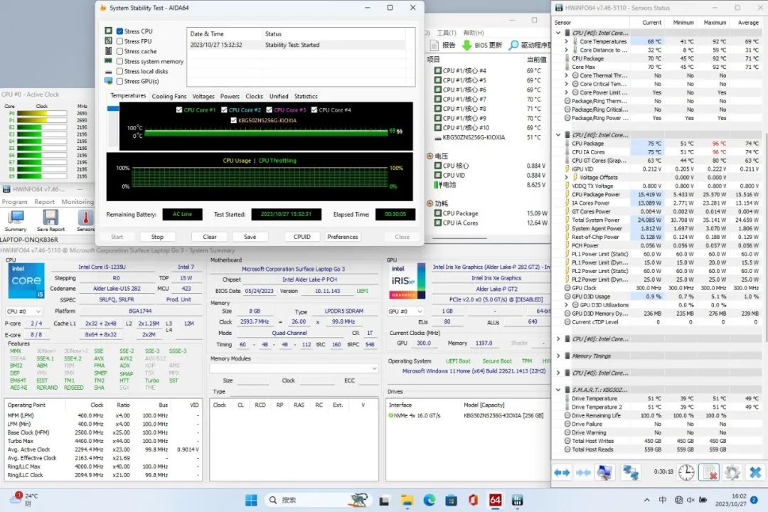Open the Sensors settings gear icon
Screen dimensions: 768x512
732,472
